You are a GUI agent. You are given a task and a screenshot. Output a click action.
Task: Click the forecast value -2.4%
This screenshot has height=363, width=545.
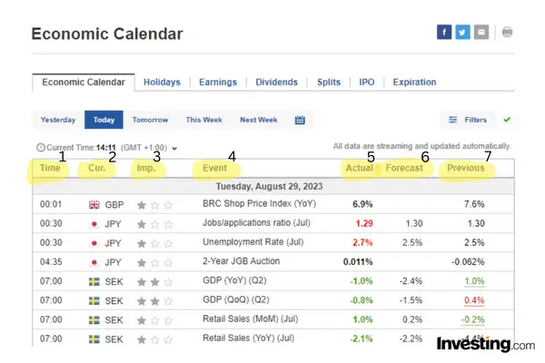pyautogui.click(x=411, y=281)
